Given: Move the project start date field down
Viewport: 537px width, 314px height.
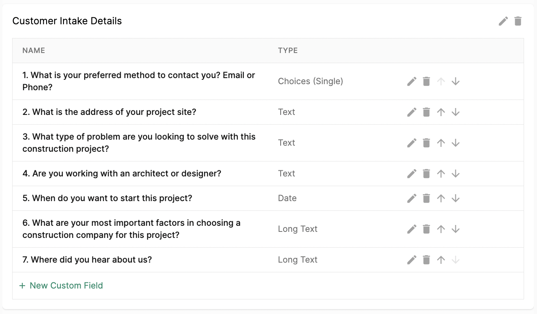Looking at the screenshot, I should [456, 198].
